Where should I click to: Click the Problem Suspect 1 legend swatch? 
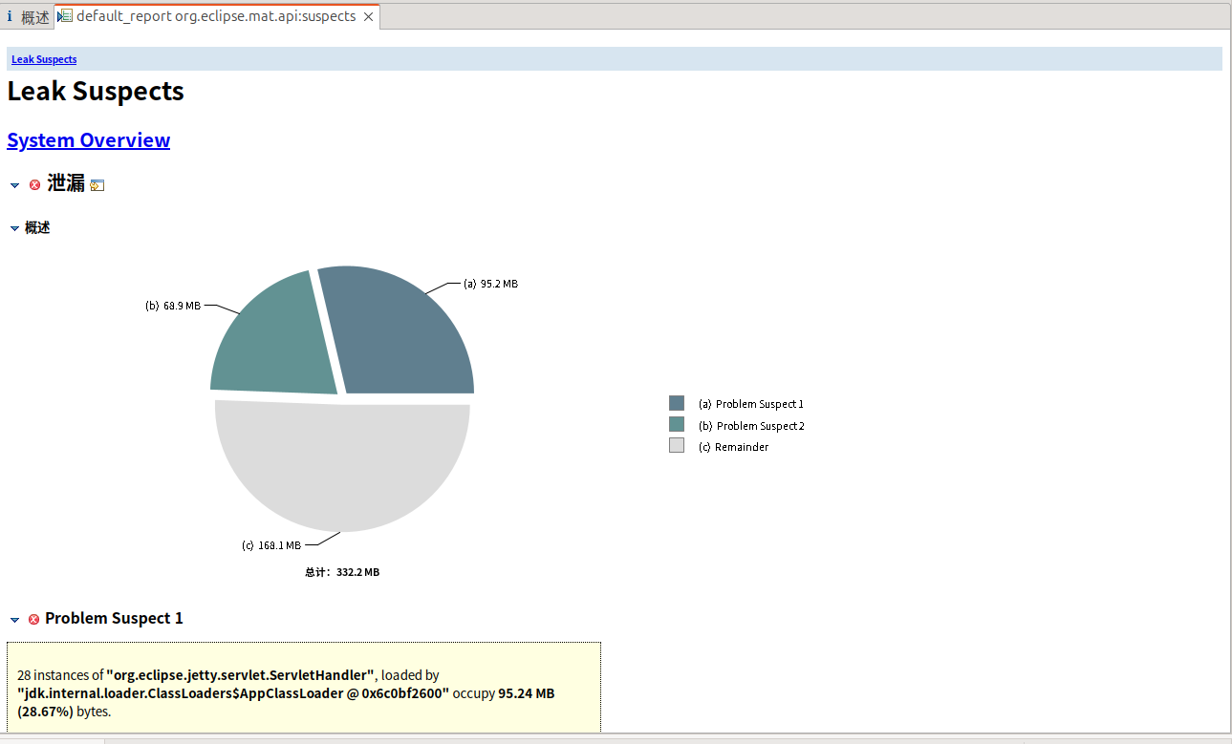tap(677, 403)
